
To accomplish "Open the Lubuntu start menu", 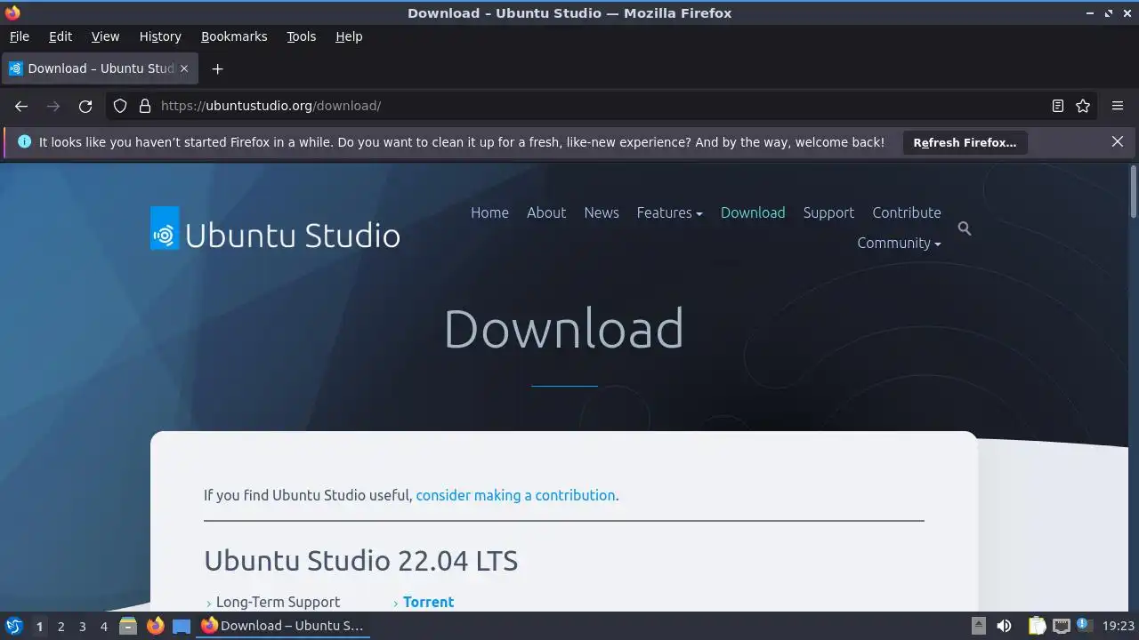I will [13, 626].
